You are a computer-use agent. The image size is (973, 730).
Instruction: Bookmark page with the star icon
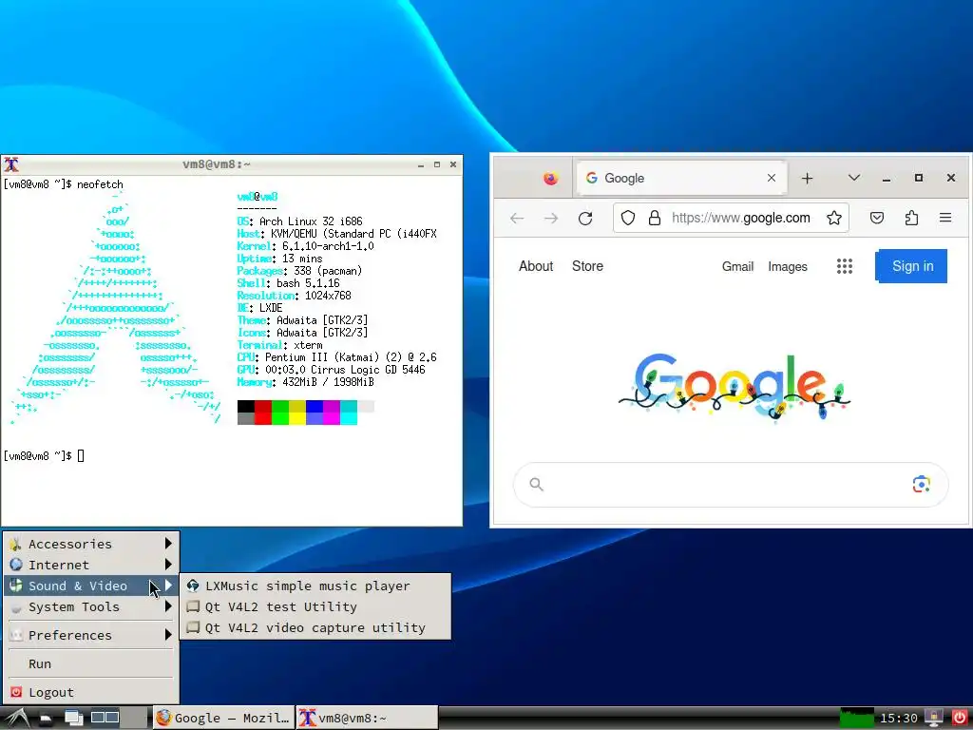834,218
